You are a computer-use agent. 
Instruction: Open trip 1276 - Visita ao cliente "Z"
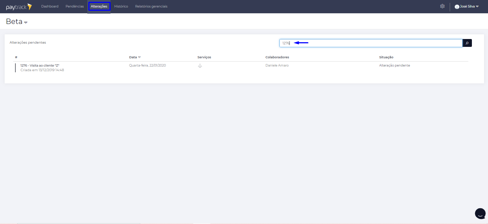coord(40,65)
